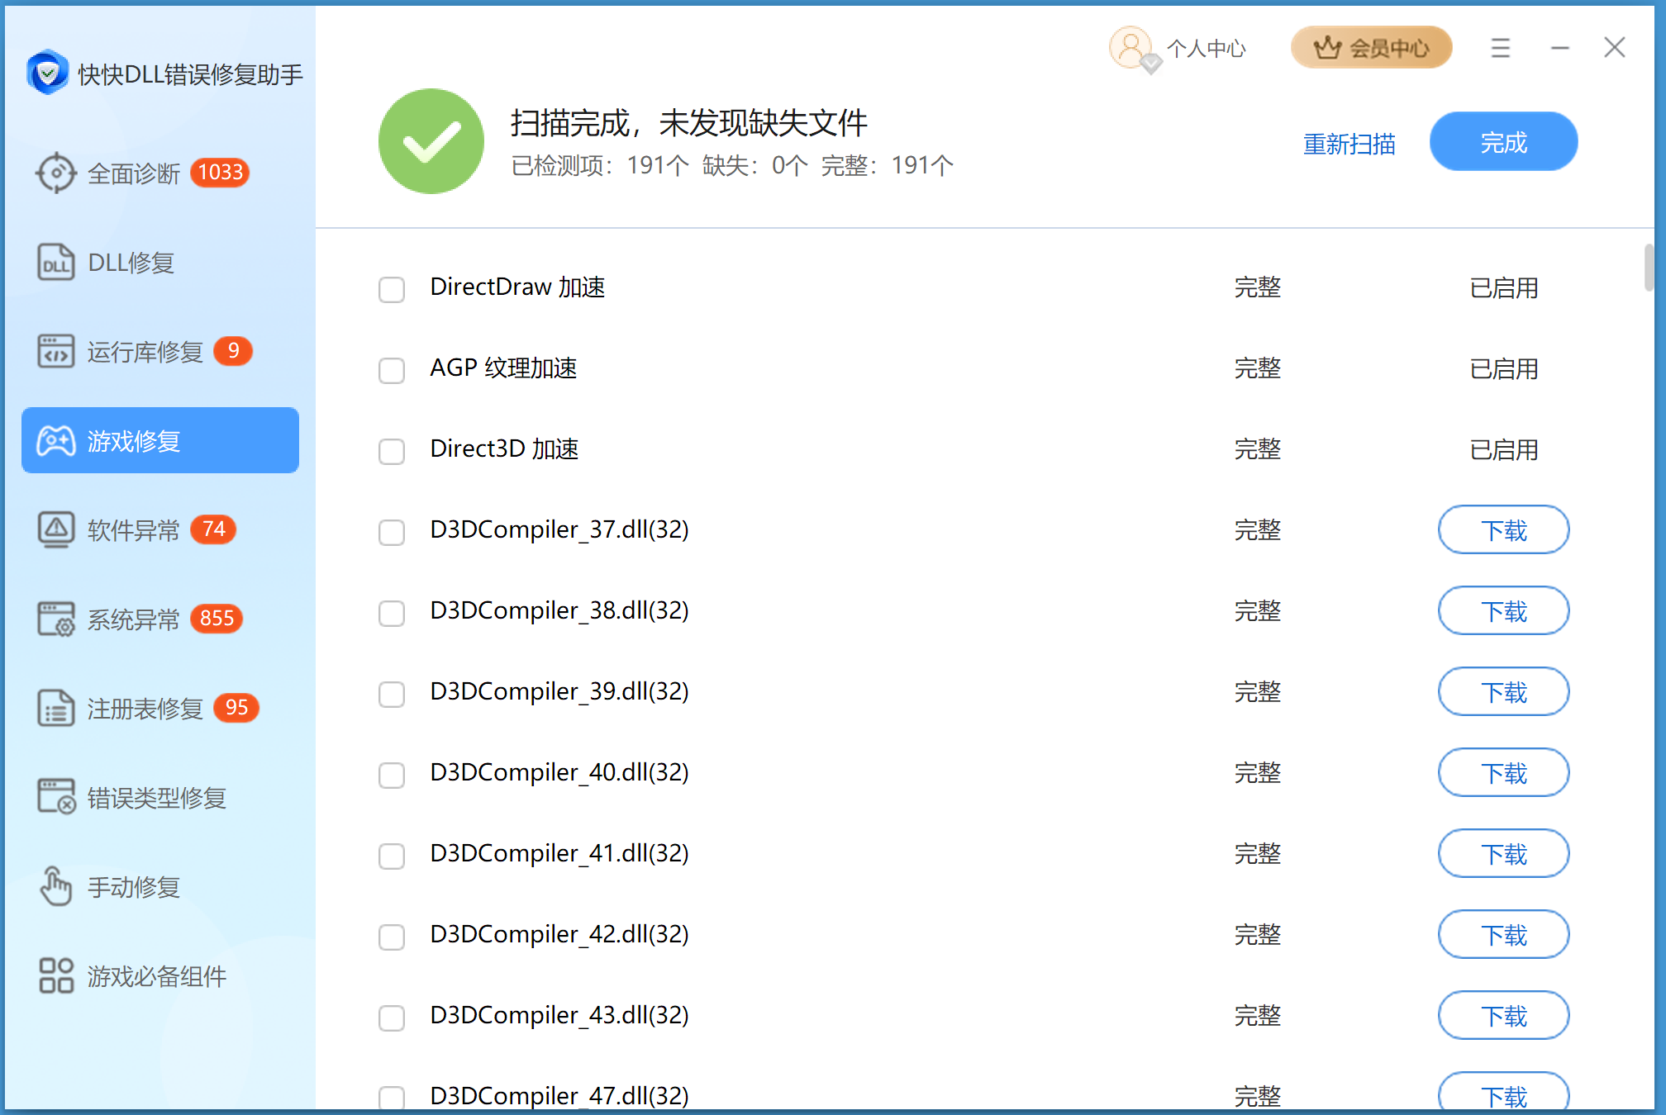Click the runtime library repair code icon
The height and width of the screenshot is (1115, 1666).
55,351
